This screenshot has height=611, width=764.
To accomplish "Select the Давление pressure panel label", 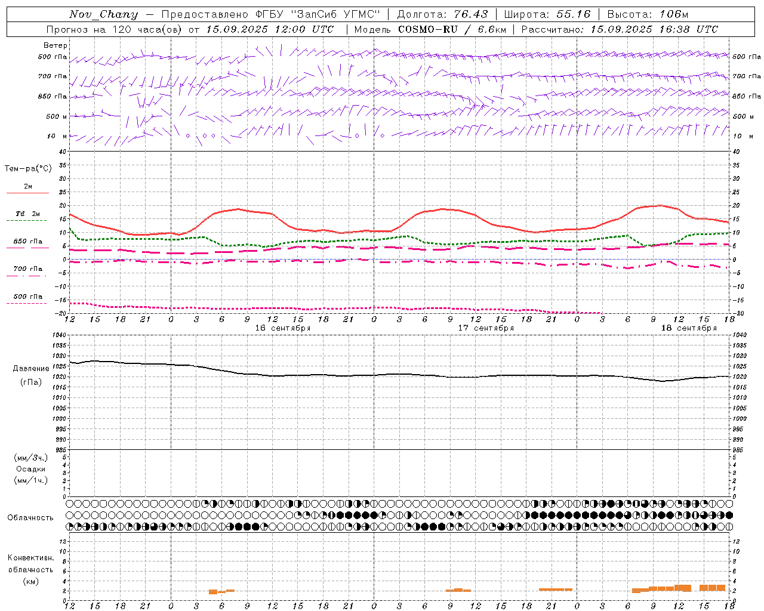I will pos(31,369).
